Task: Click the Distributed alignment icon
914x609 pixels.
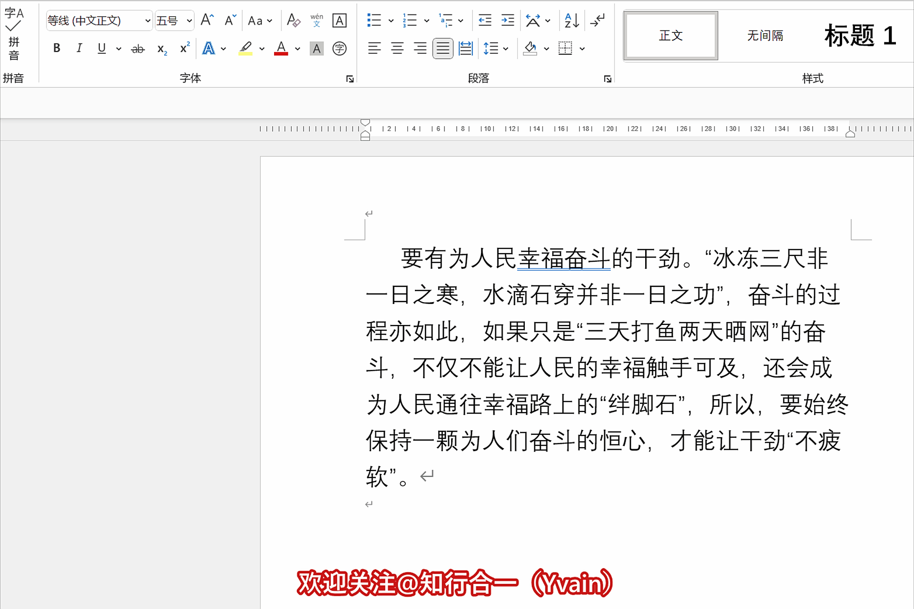Action: tap(465, 49)
